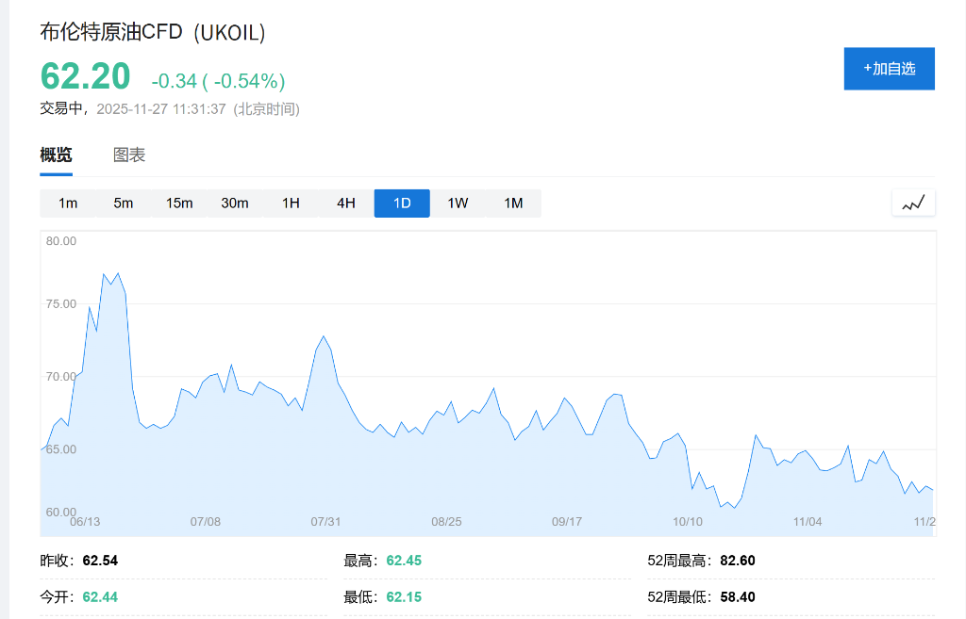The width and height of the screenshot is (966, 619).
Task: Open the 图表 tab
Action: 129,155
